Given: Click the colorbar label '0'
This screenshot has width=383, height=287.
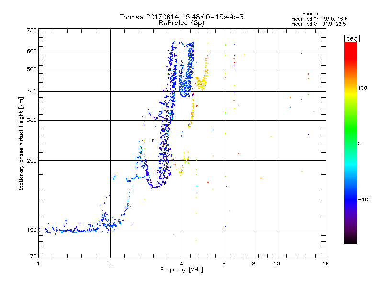Looking at the screenshot, I should click(359, 143).
